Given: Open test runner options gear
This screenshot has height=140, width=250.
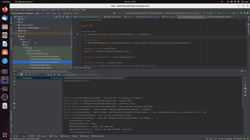Looking at the screenshot, I should [x=59, y=75].
